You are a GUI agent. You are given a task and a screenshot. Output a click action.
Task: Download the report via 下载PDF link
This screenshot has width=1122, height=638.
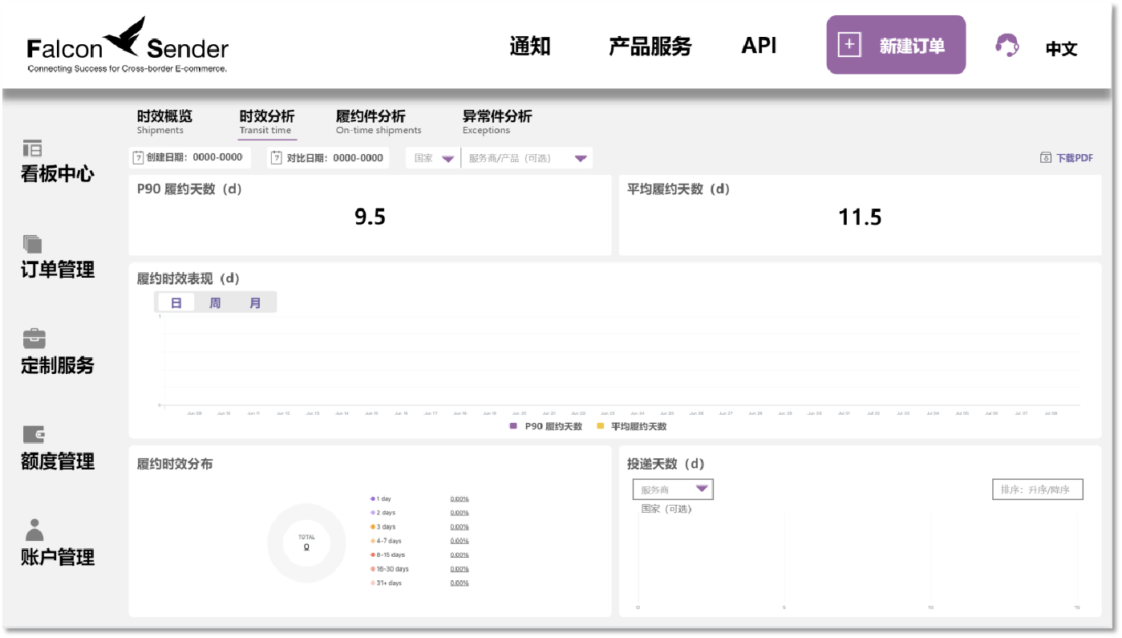[1066, 158]
